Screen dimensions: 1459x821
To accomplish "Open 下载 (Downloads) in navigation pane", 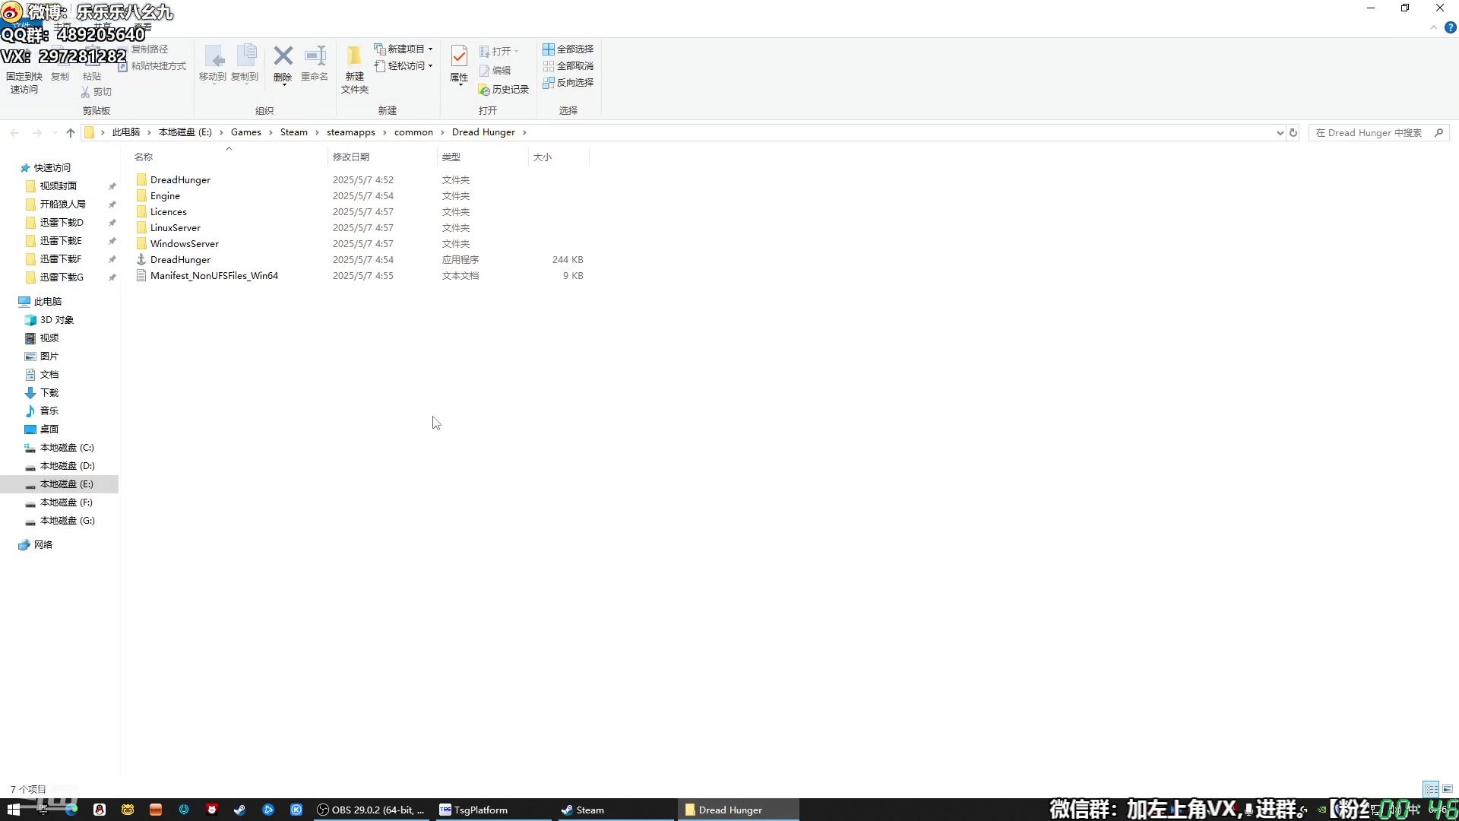I will coord(49,393).
